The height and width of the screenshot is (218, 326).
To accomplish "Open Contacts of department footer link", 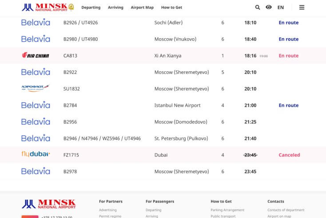I will click(x=286, y=210).
